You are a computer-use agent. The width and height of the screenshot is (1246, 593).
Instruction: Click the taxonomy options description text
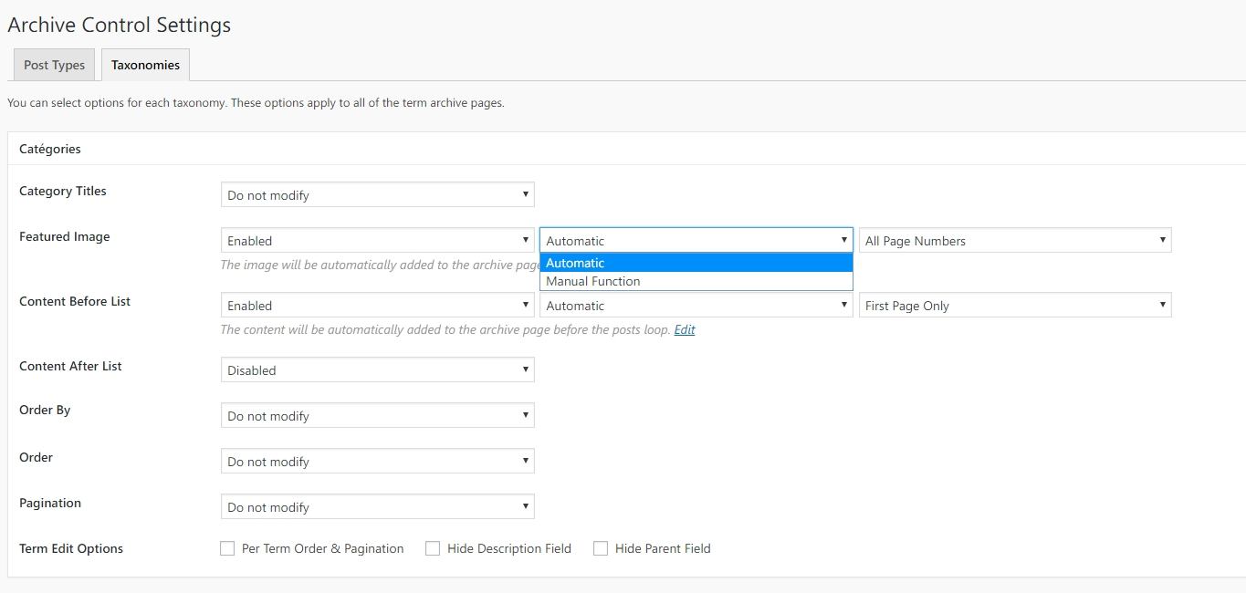(256, 102)
